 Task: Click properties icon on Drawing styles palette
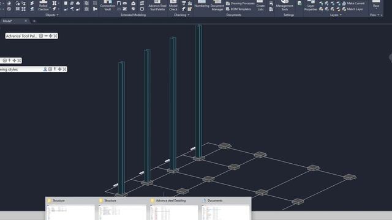coord(50,69)
